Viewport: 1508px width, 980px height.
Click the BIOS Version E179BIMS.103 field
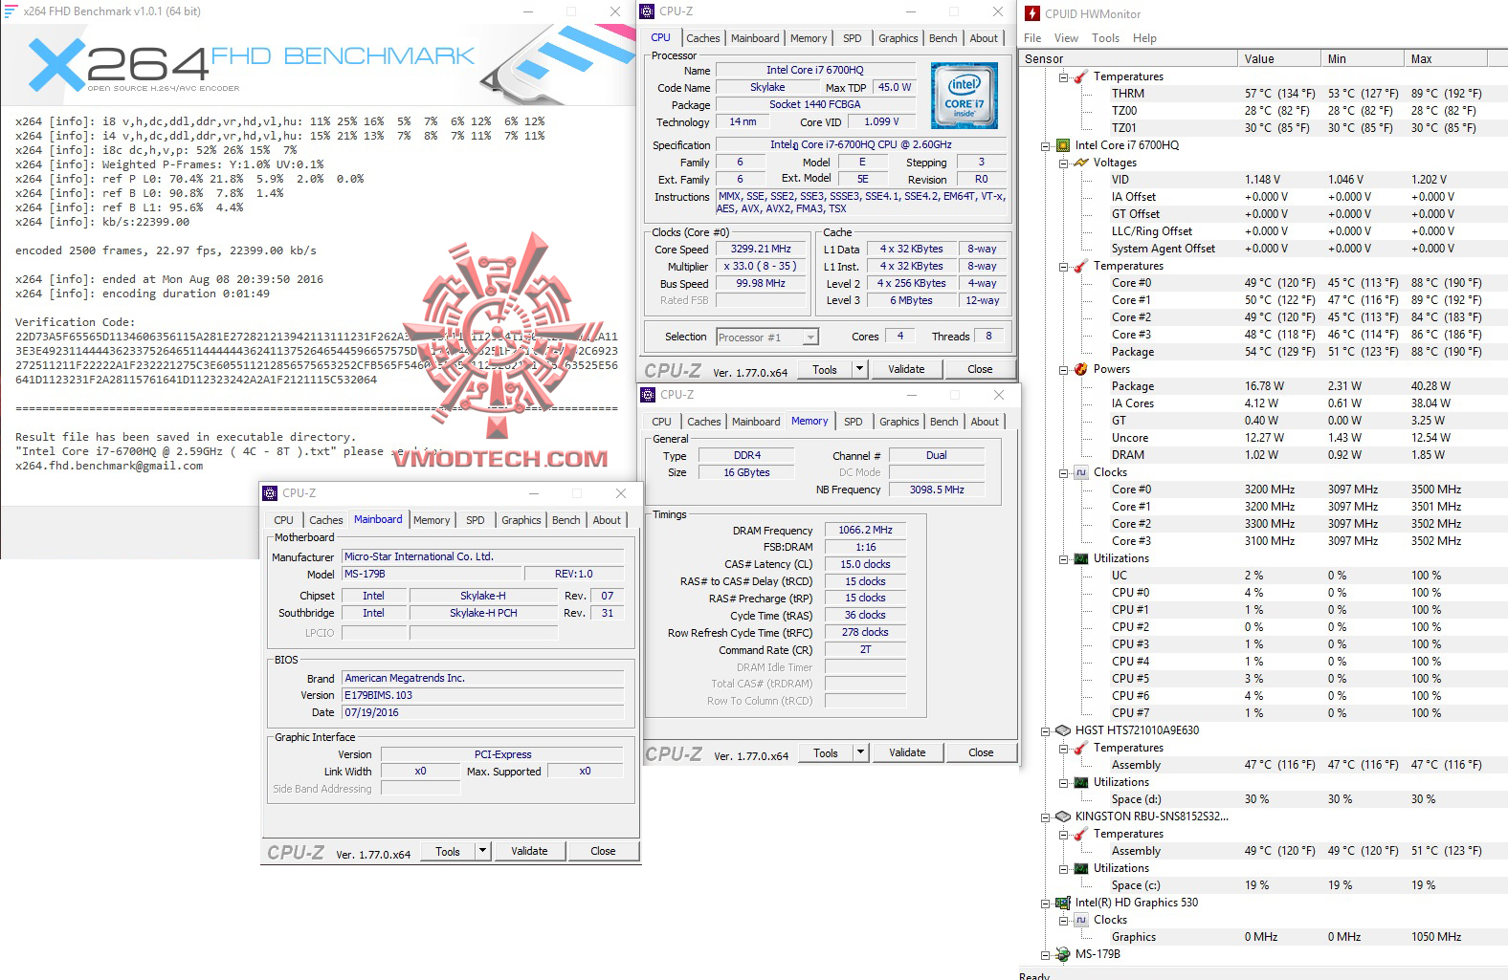483,695
